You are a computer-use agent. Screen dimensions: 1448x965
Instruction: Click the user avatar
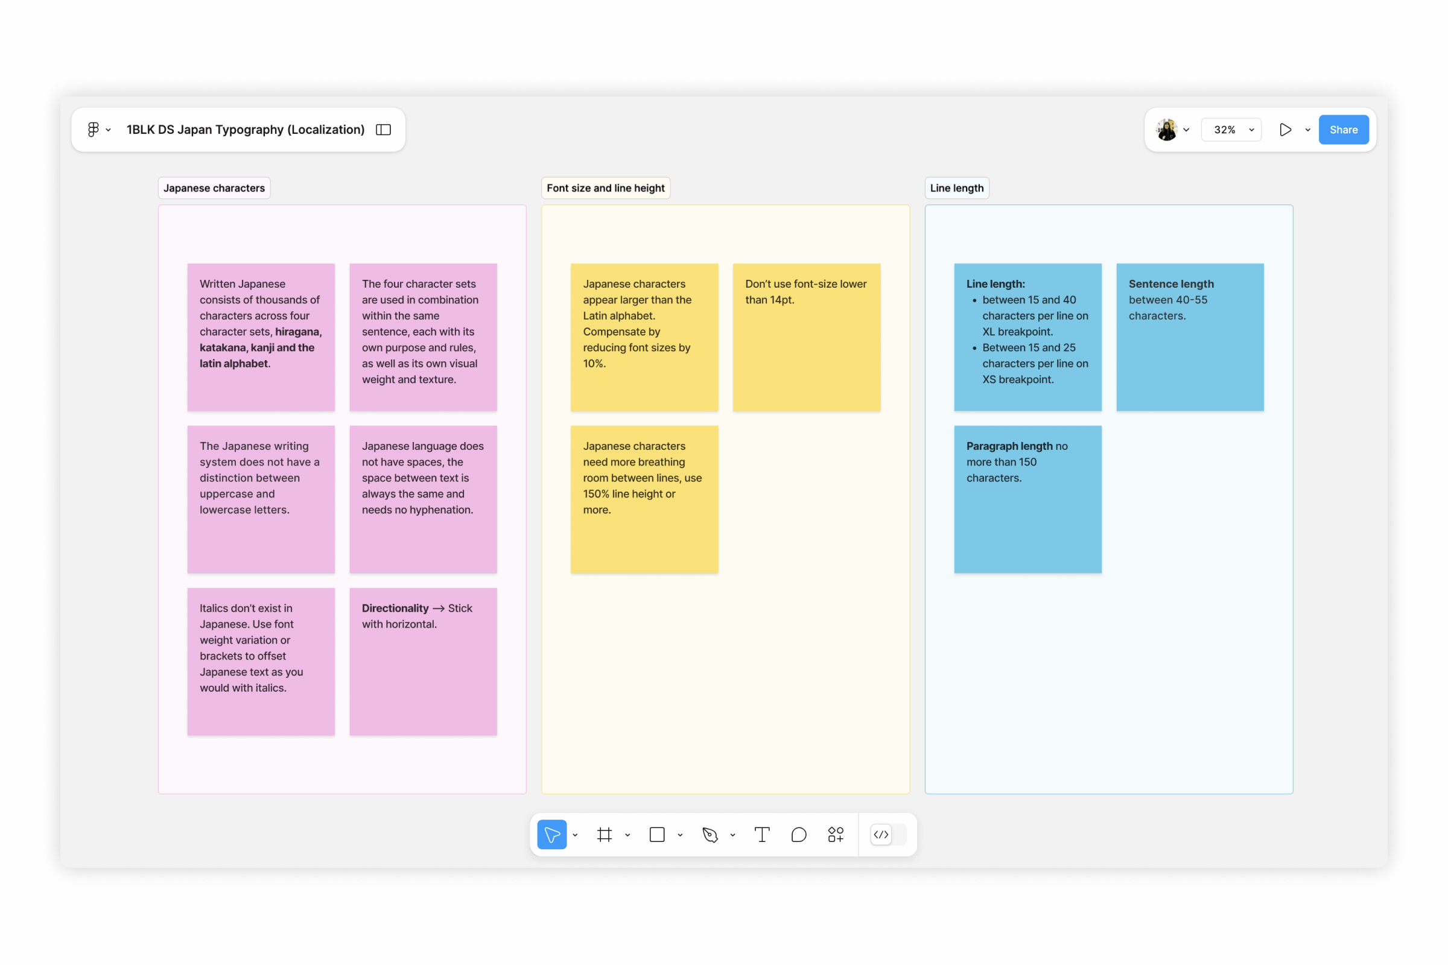pyautogui.click(x=1167, y=130)
